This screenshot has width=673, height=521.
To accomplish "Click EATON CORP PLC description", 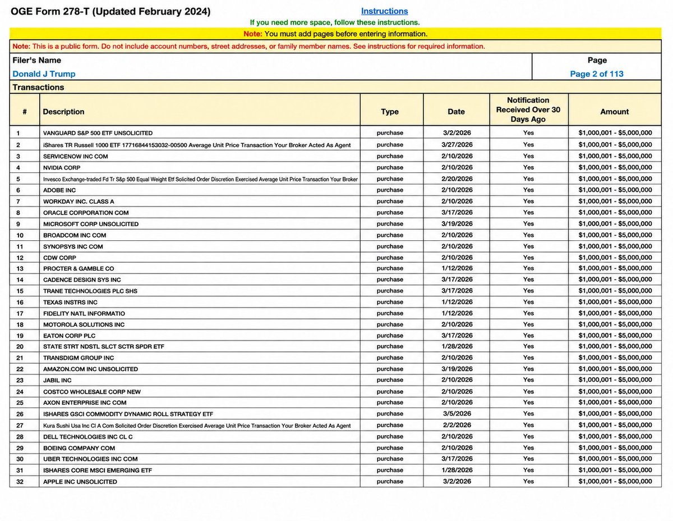I will pyautogui.click(x=70, y=335).
